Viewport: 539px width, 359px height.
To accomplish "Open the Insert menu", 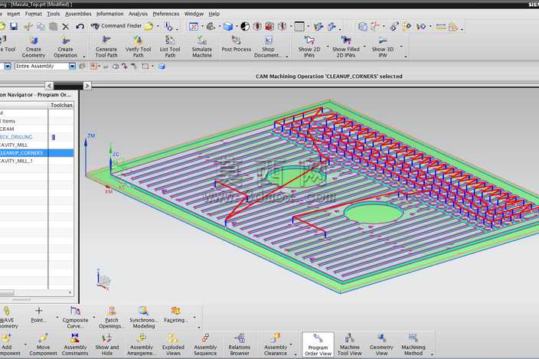I will 14,14.
